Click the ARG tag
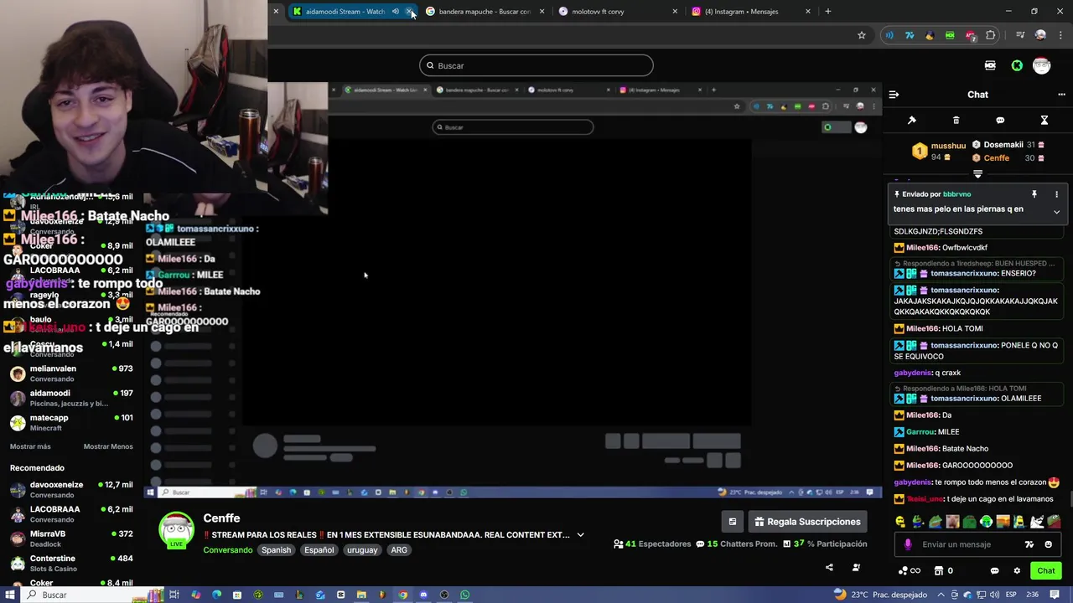This screenshot has height=603, width=1073. point(399,550)
